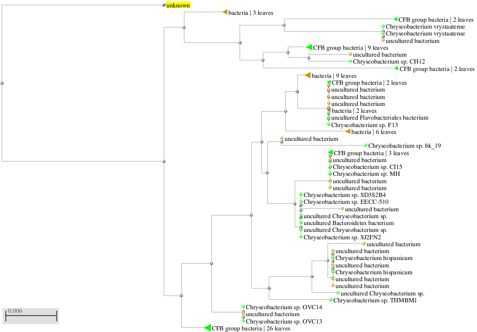This screenshot has height=332, width=477.
Task: Click green leaf dot of Chryseobacterium sp. CH12
Action: tap(350, 61)
